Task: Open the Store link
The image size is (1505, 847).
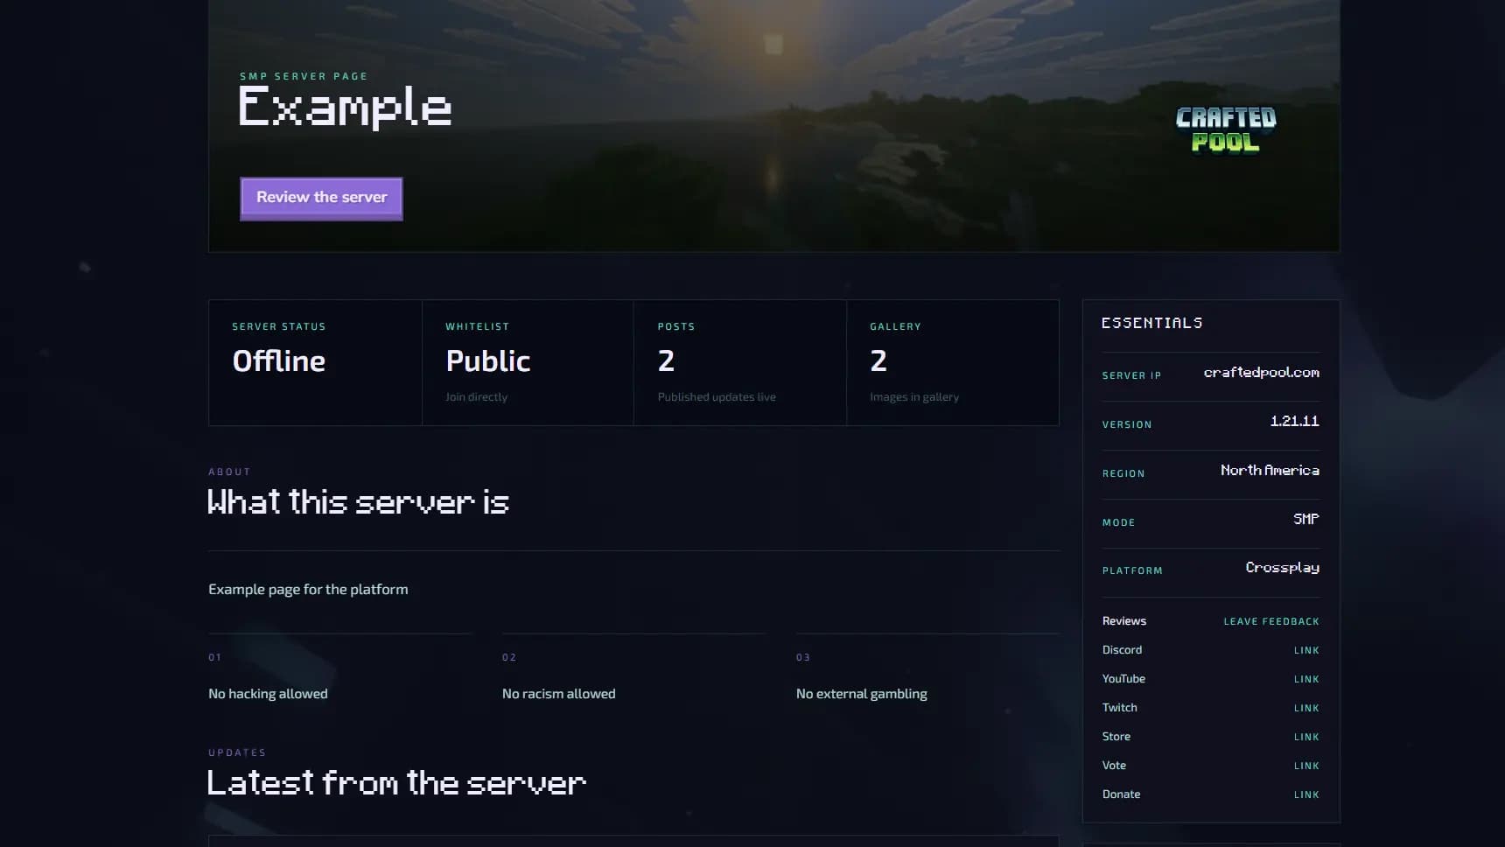Action: coord(1306,737)
